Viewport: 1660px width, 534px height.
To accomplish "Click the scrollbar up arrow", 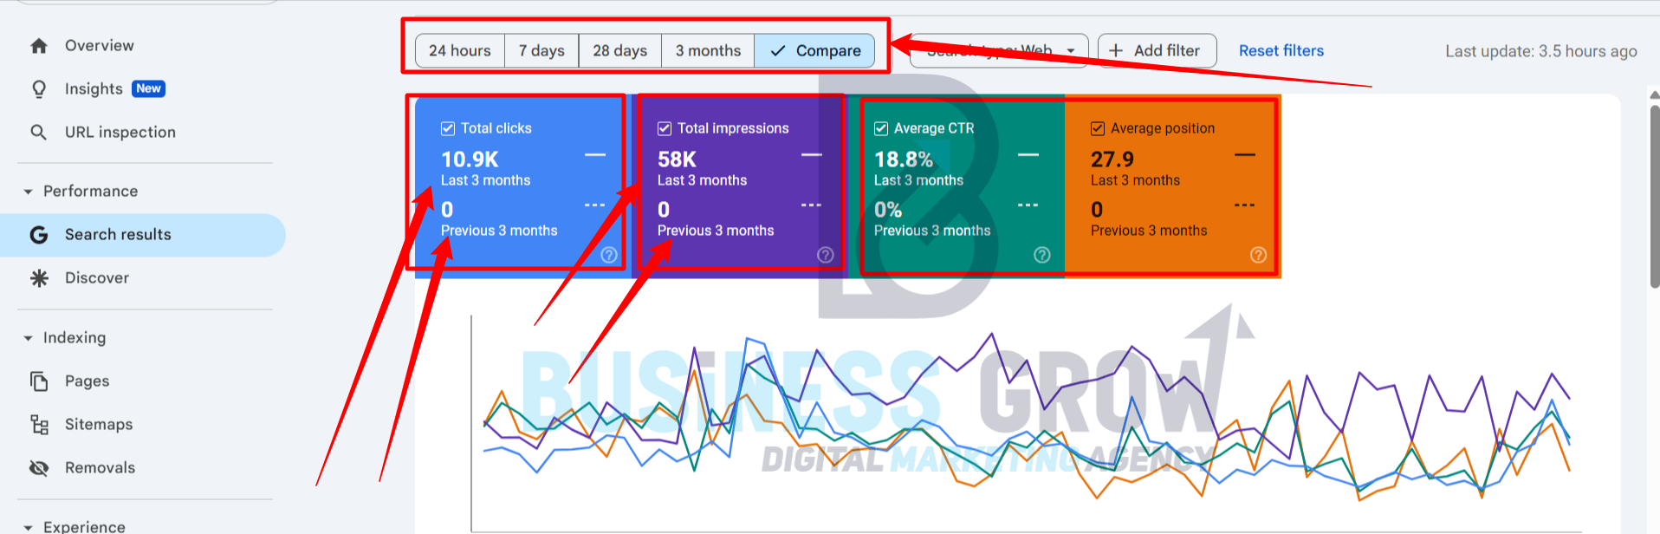I will point(1655,94).
